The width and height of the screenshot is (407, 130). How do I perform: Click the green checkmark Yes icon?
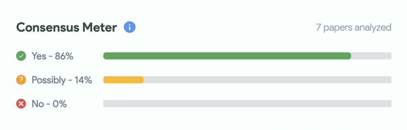[21, 56]
